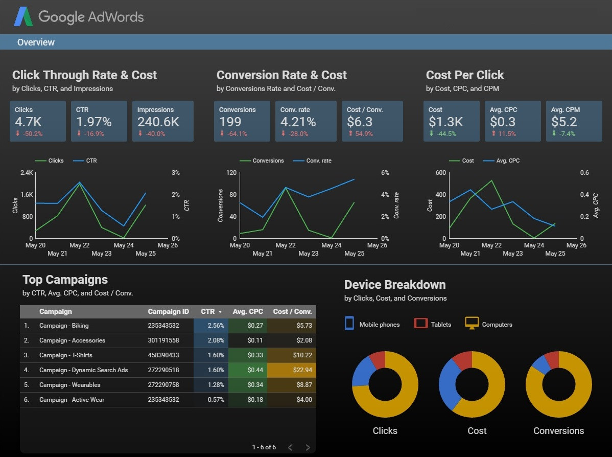
Task: Select the Cost scorecard showing $1.3K
Action: [452, 121]
